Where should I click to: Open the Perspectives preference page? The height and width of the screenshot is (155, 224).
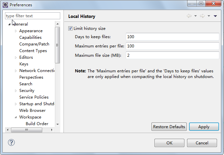point(31,77)
